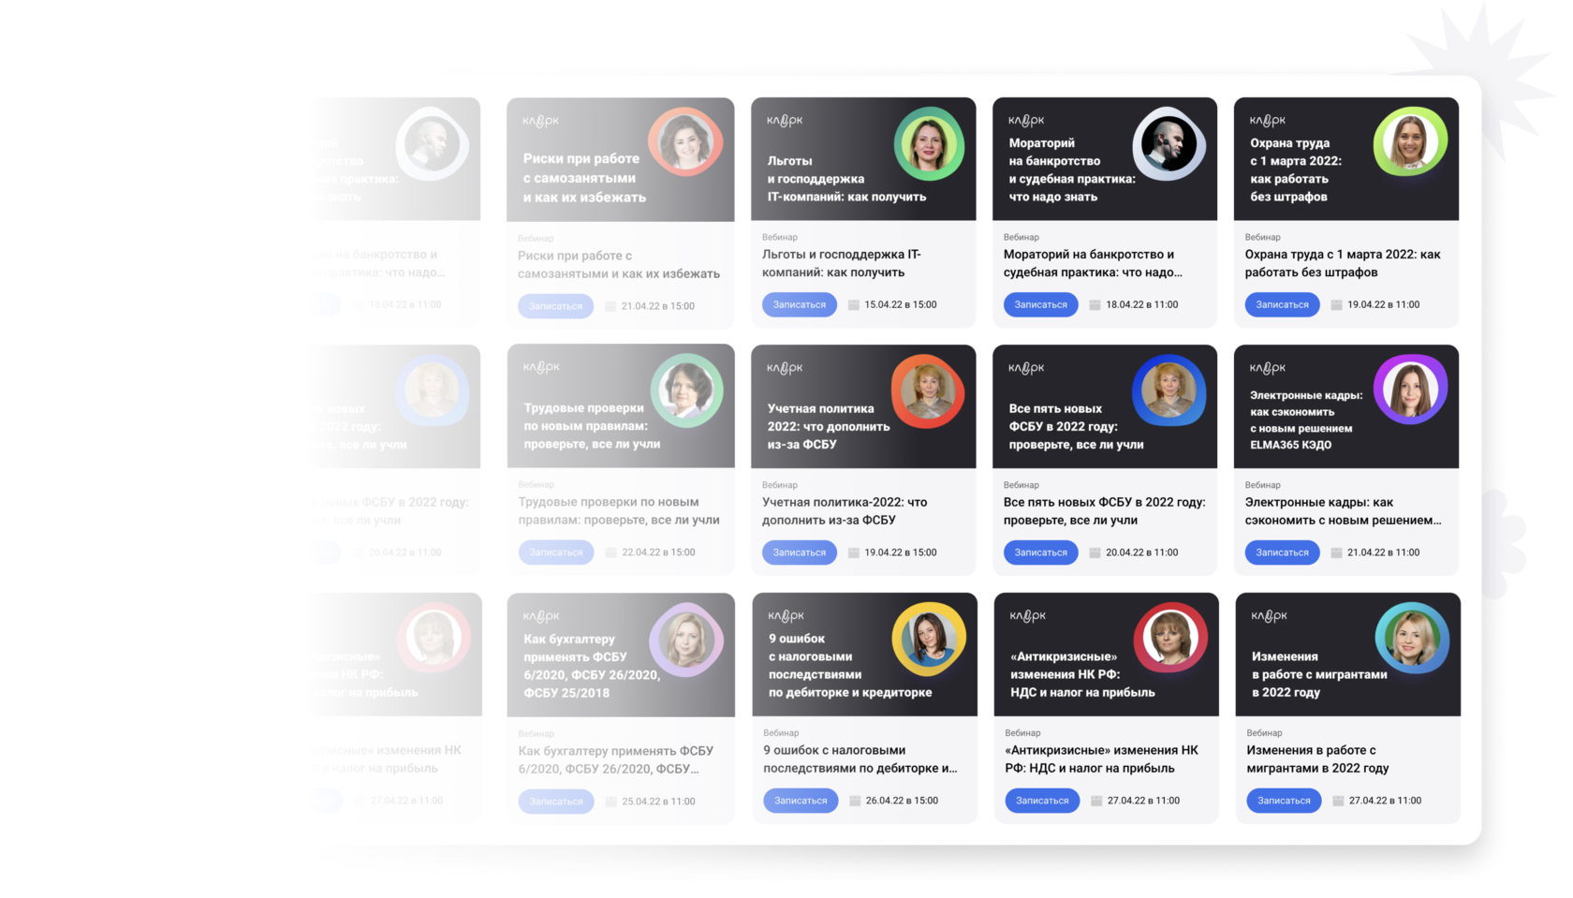Click the Клерк logo on the Охрана труда card
The height and width of the screenshot is (898, 1573).
[x=1268, y=120]
